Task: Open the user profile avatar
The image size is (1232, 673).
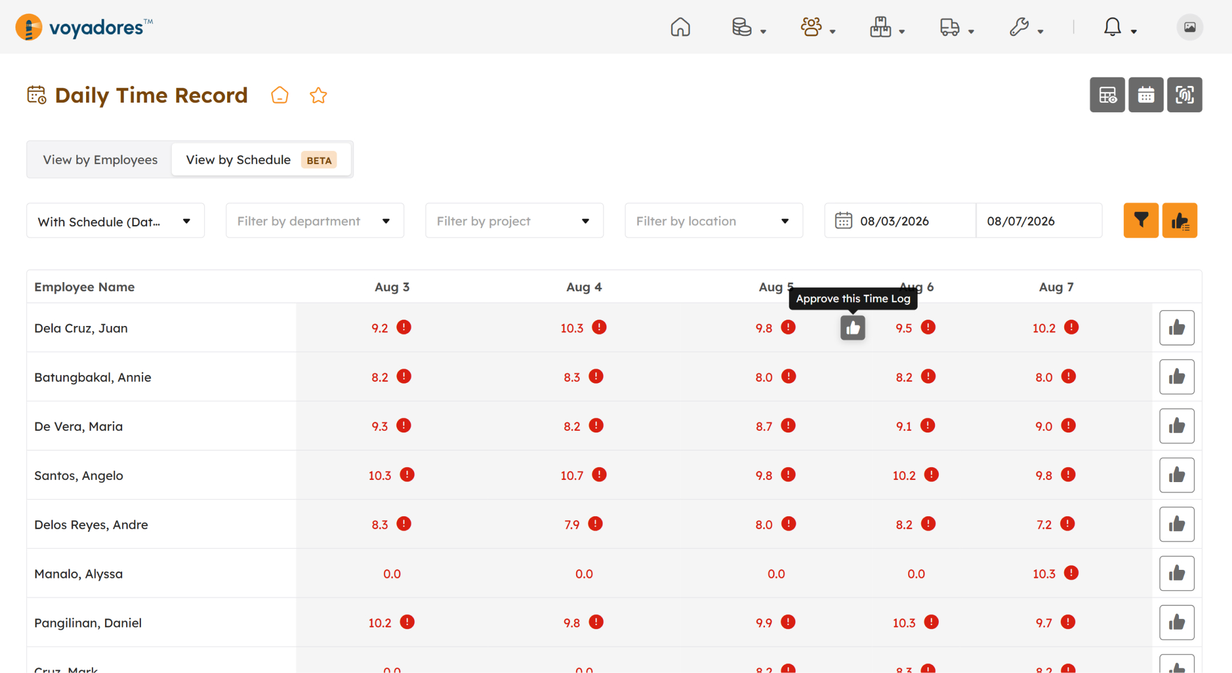Action: 1189,27
